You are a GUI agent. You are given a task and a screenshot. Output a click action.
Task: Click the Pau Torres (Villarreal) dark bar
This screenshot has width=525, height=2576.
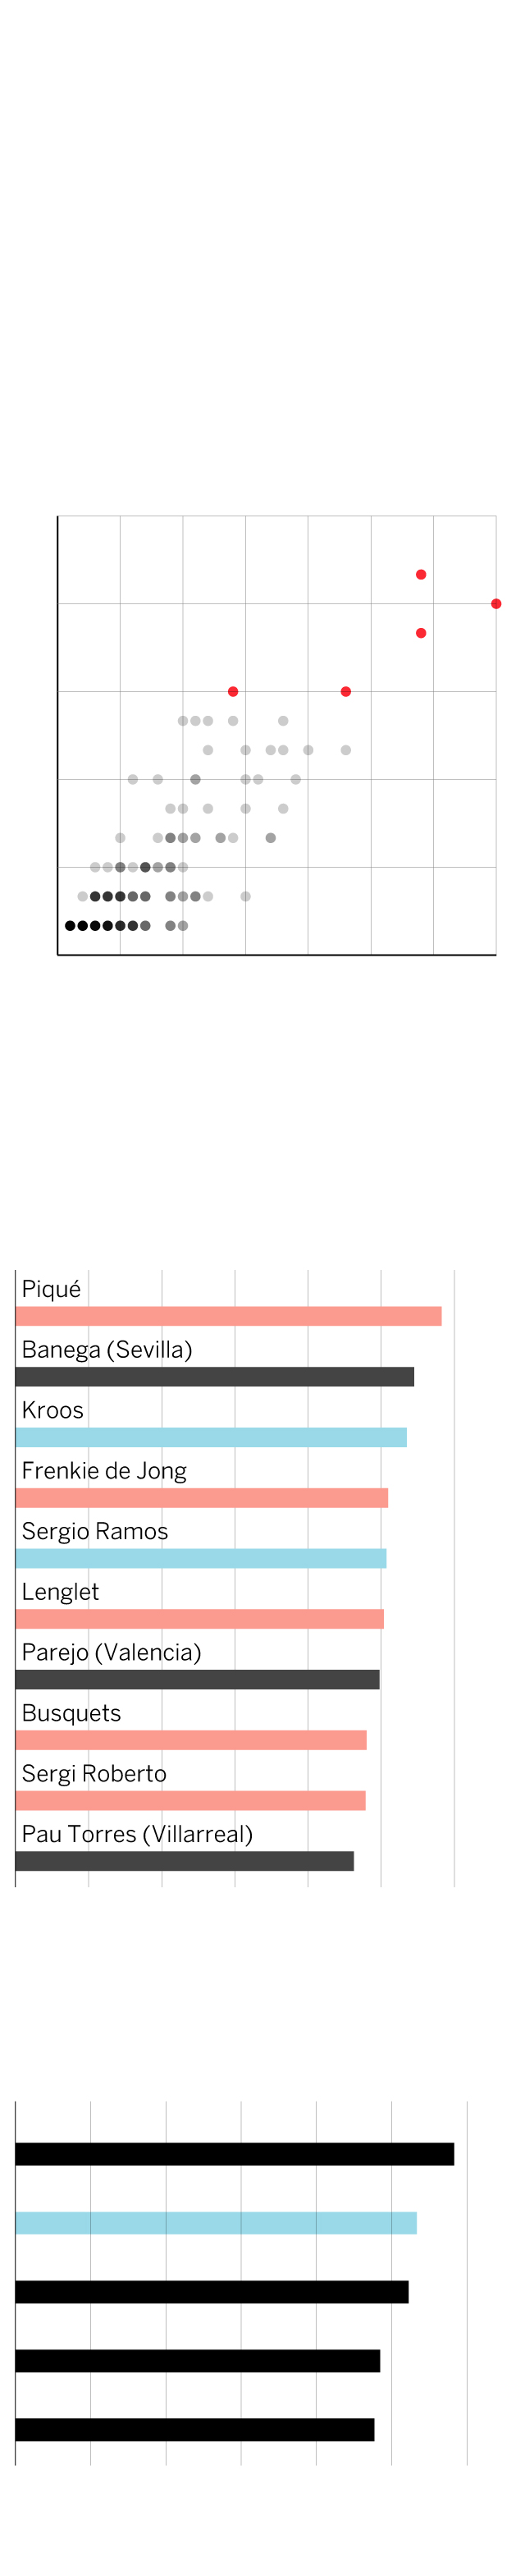(184, 1861)
